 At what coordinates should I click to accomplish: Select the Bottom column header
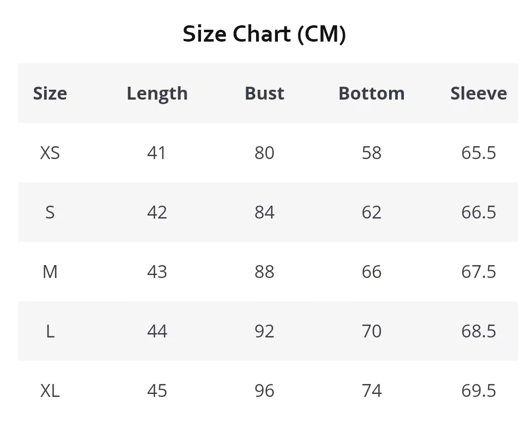(x=372, y=93)
